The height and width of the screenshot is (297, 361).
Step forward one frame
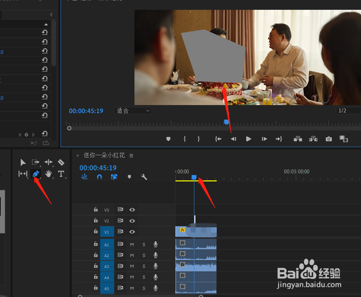pyautogui.click(x=264, y=139)
